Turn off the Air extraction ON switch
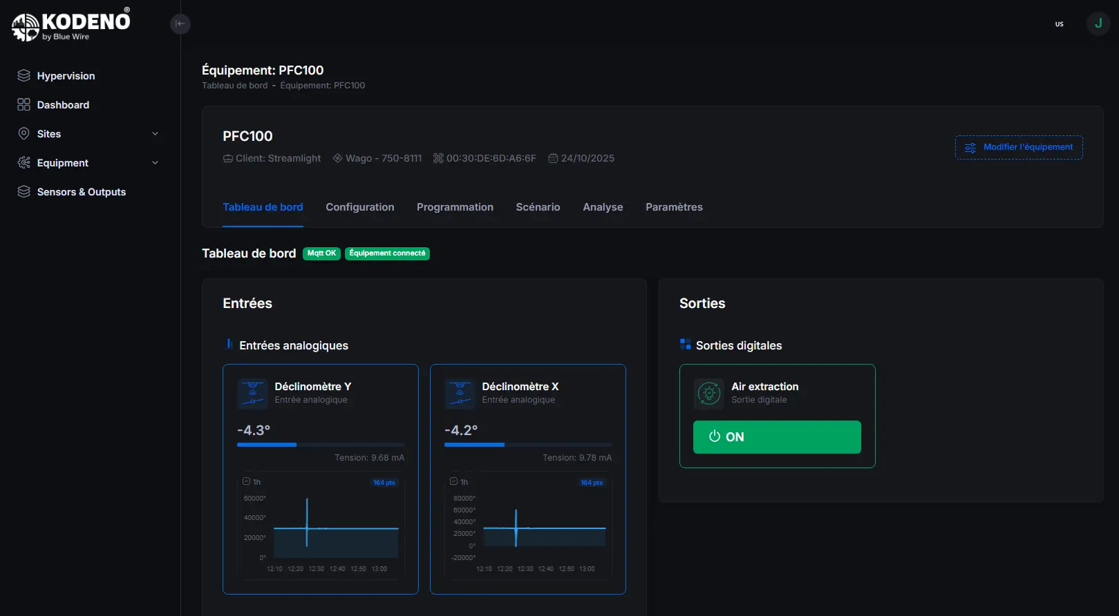Viewport: 1119px width, 616px height. click(x=776, y=437)
